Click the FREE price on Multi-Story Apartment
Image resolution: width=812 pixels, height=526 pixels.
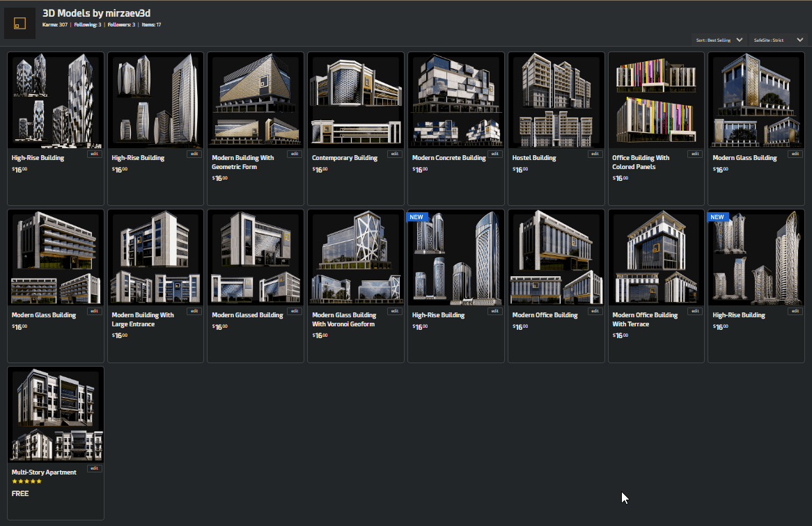(x=20, y=493)
